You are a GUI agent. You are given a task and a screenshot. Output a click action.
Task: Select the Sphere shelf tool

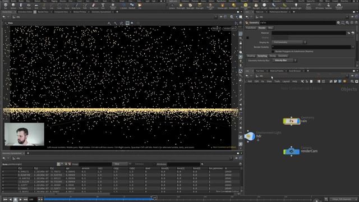click(13, 6)
